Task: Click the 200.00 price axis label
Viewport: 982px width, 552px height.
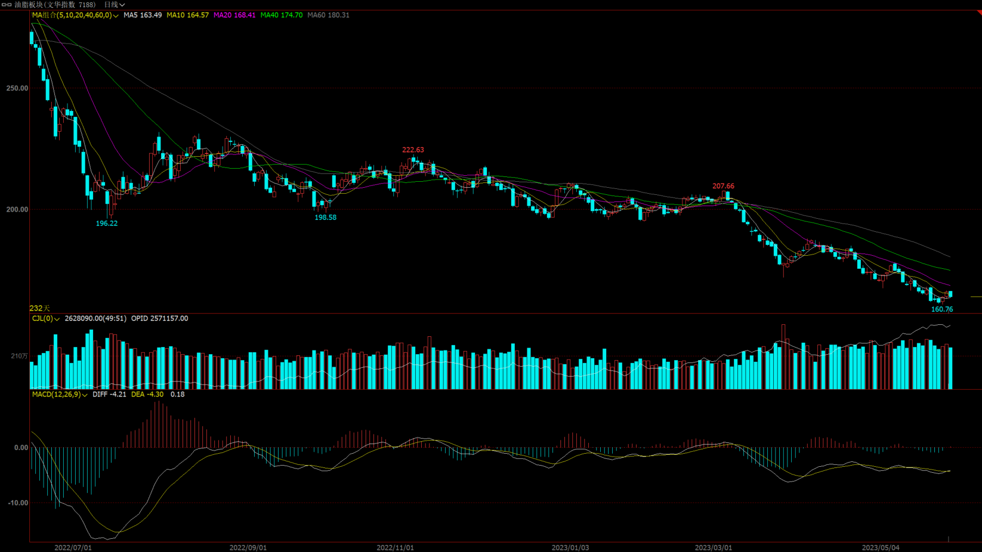Action: coord(17,209)
